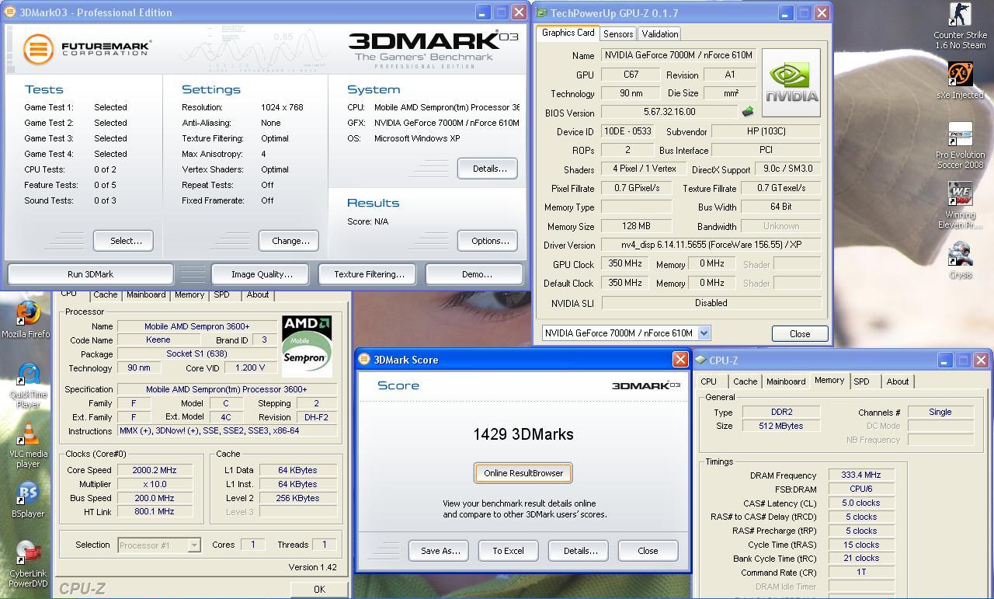Click the Futuremark Corporation logo

86,49
